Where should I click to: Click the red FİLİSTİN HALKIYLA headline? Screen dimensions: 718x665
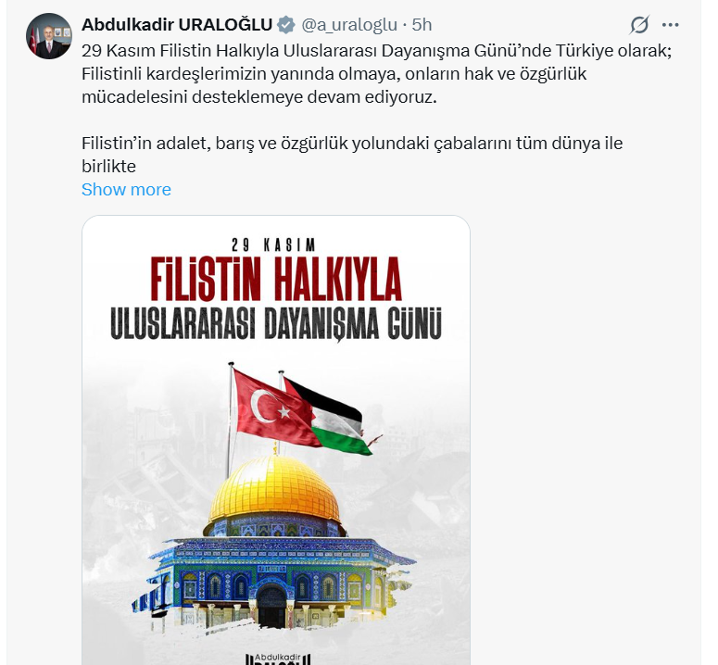click(276, 278)
